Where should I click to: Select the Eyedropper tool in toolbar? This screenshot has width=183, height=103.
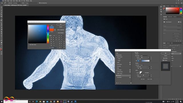[1, 18]
